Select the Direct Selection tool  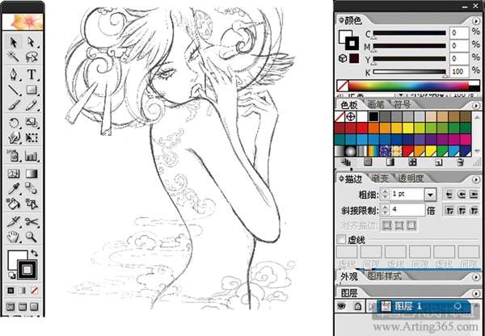tap(32, 42)
